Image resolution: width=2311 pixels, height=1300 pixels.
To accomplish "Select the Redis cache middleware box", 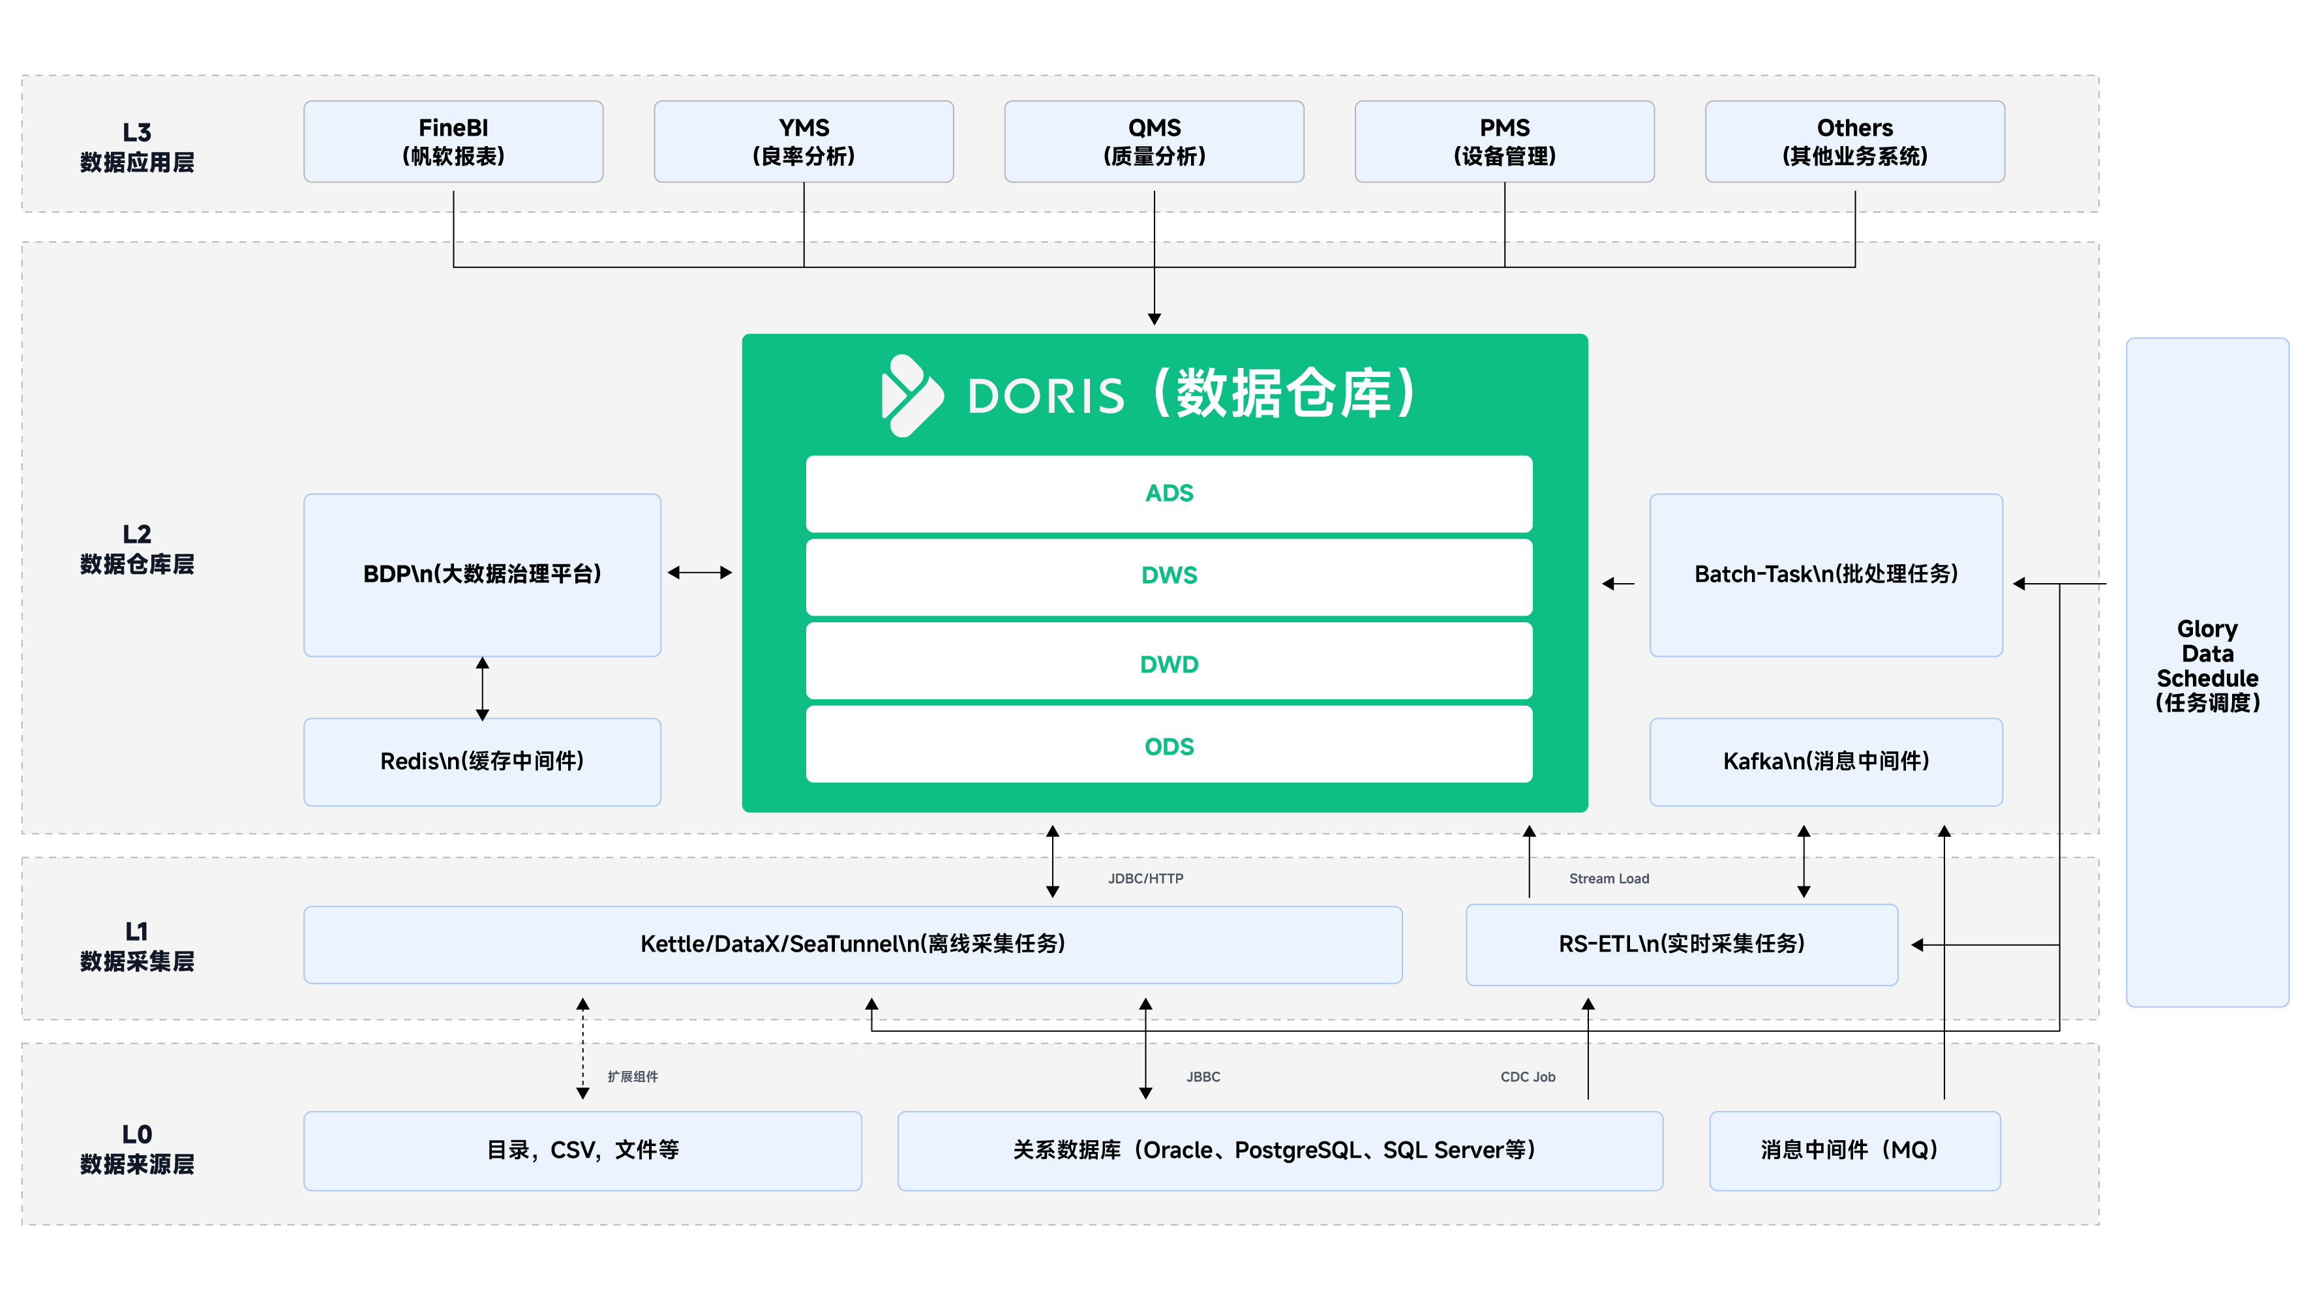I will [483, 762].
